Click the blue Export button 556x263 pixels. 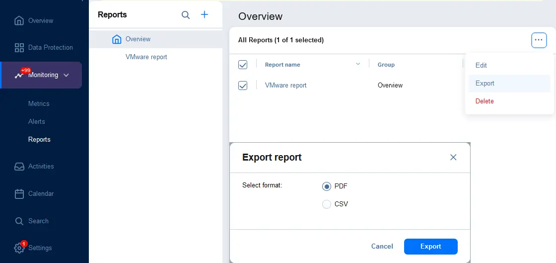click(431, 246)
